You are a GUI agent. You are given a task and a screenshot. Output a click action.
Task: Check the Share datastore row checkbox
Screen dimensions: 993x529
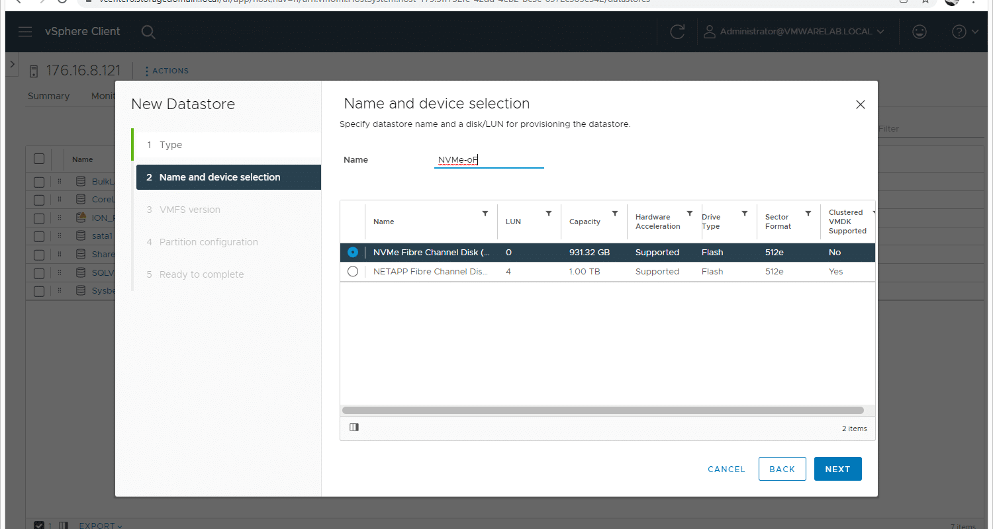(39, 255)
